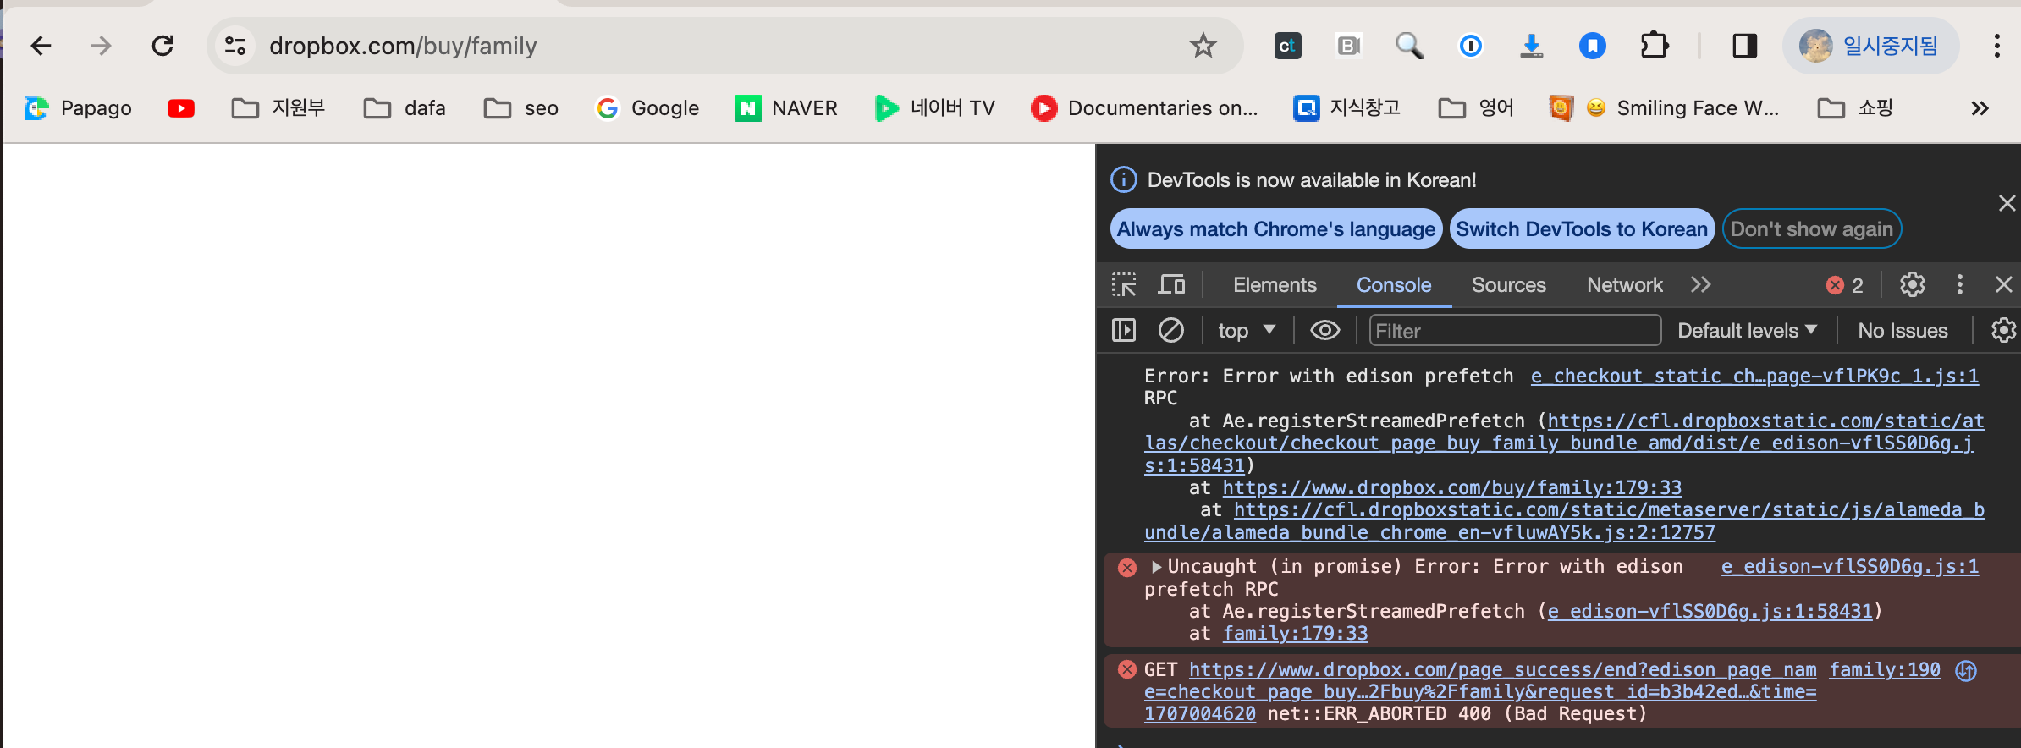Expand the Uncaught (in promise) error

click(1156, 567)
